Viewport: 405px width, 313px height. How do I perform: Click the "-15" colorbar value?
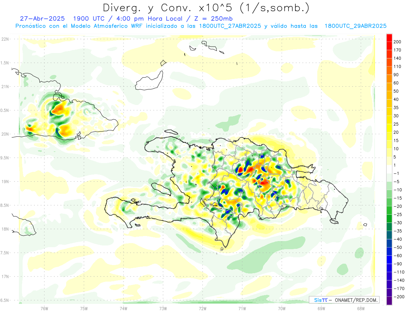click(398, 198)
